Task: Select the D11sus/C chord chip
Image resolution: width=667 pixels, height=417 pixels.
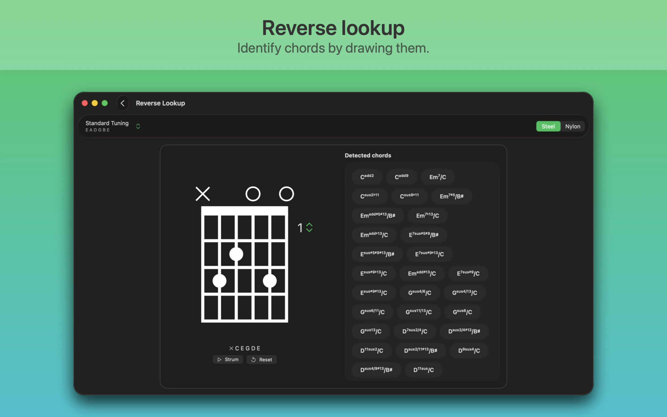Action: coord(424,370)
